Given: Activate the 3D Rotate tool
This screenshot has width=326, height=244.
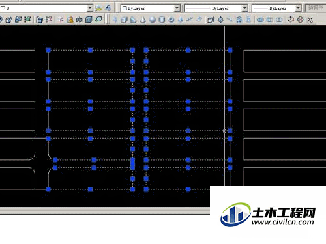Looking at the screenshot, I should (300, 20).
